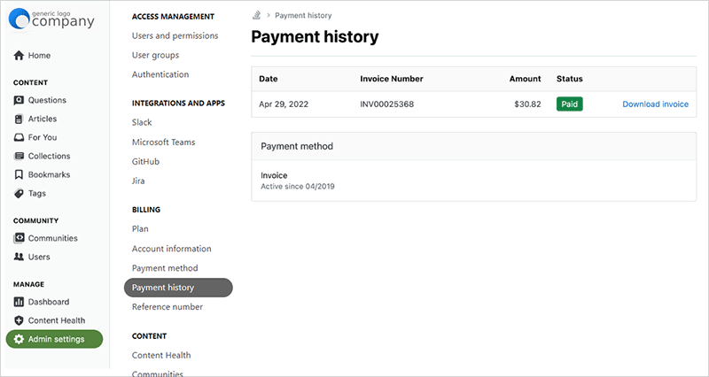Go to Account information page
This screenshot has height=377, width=709.
171,249
